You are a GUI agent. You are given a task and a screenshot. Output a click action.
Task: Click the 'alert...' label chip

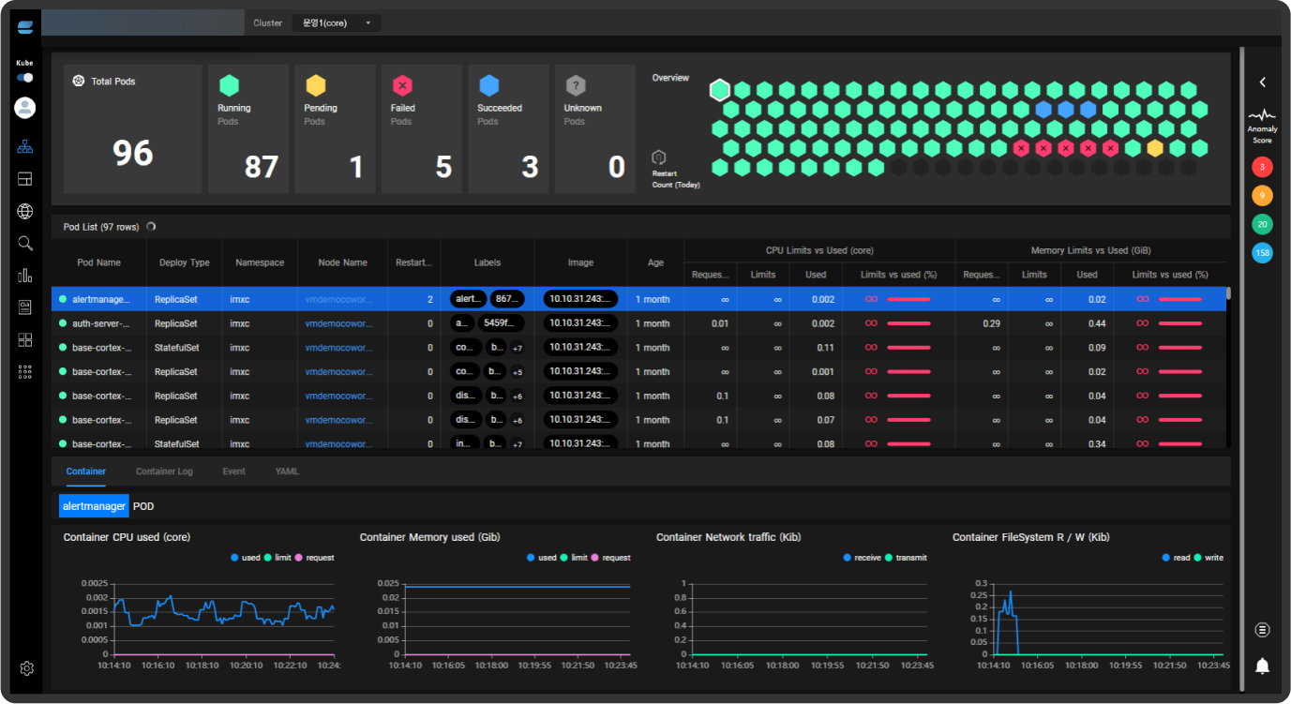[467, 299]
